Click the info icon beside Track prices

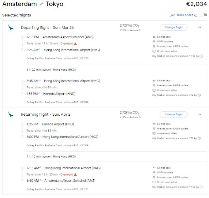196,15
